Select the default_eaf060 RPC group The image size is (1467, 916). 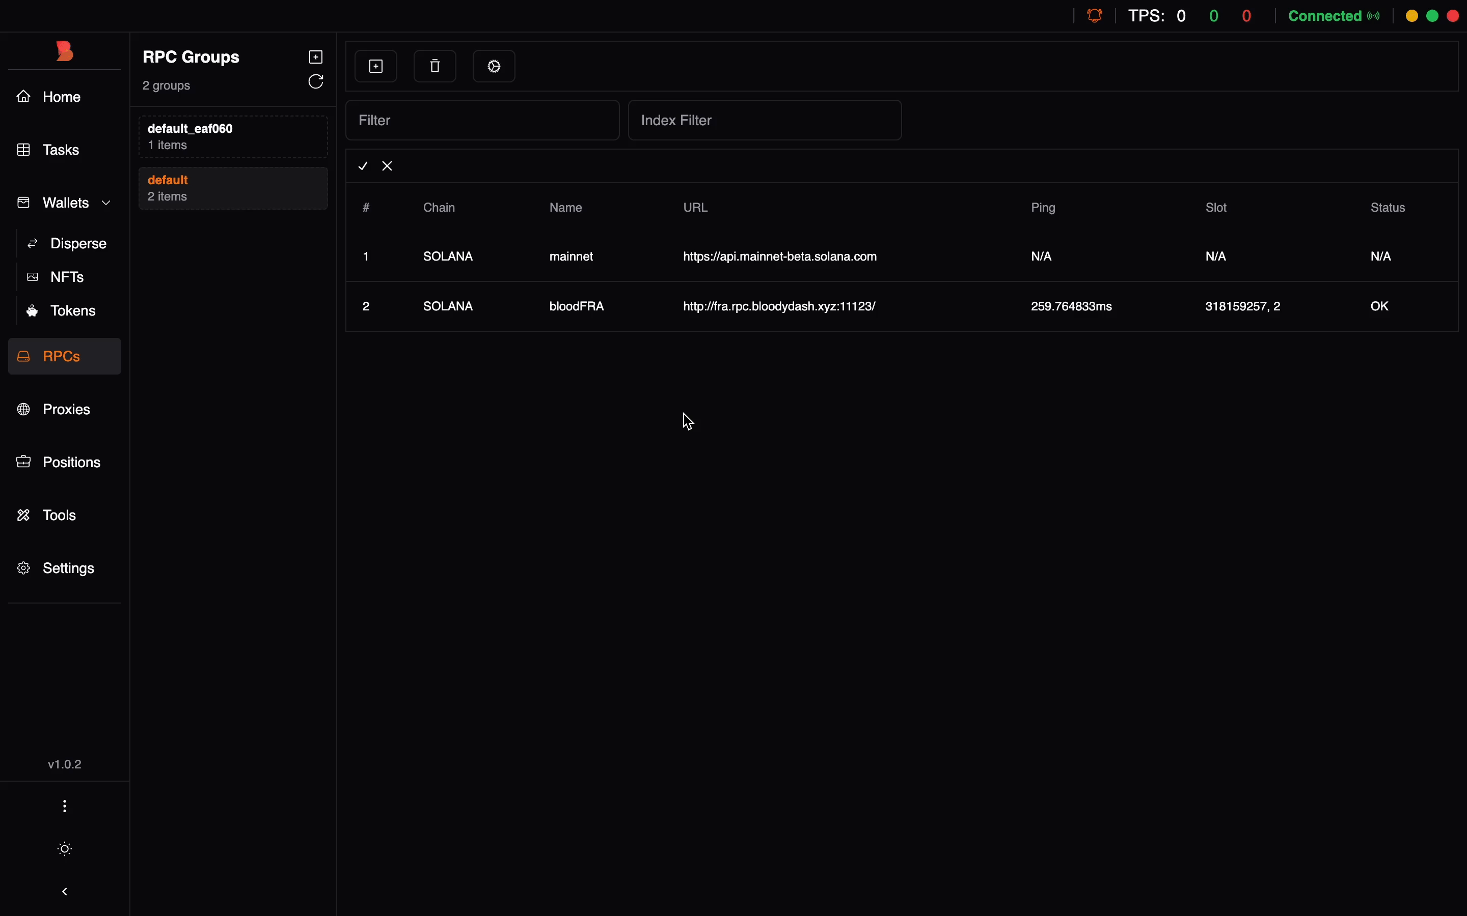(233, 137)
